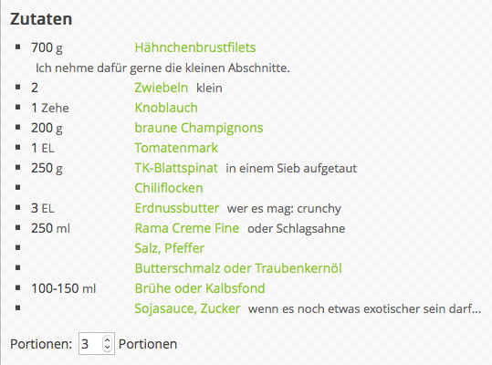The image size is (492, 365).
Task: Open the Chiliflocken link
Action: 169,188
